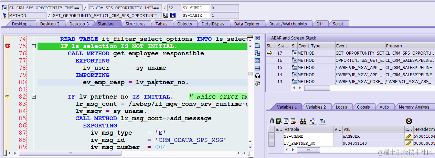Click the new tool icon beside the editor
The height and width of the screenshot is (158, 435).
(x=257, y=45)
